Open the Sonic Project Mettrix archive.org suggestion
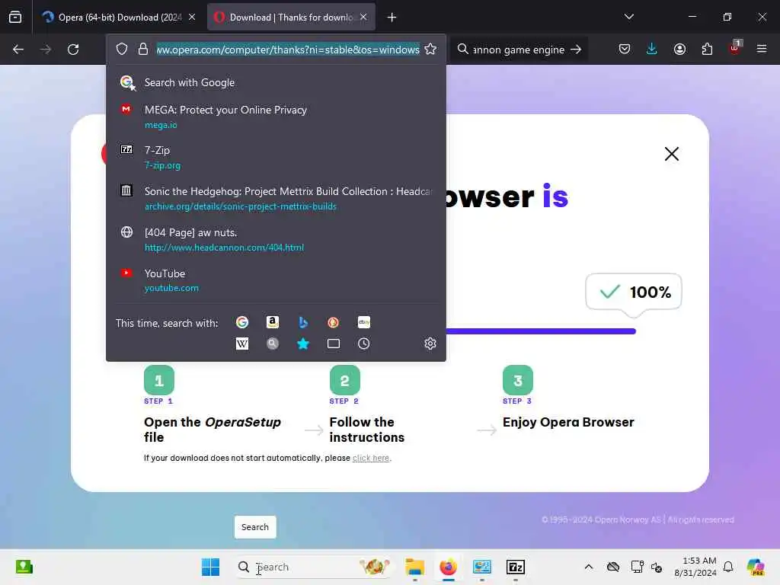780x585 pixels. 276,199
